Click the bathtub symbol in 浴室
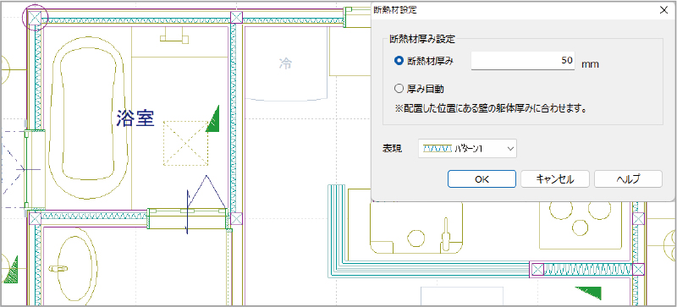This screenshot has height=307, width=677. 89,118
